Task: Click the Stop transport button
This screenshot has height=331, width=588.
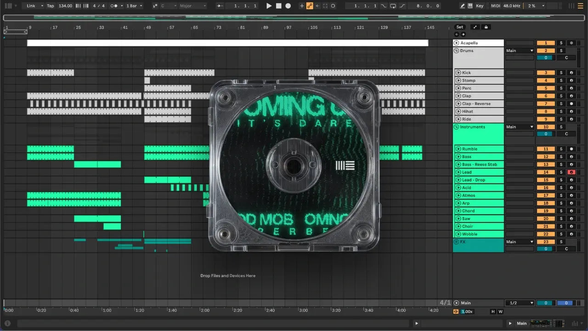Action: [279, 6]
